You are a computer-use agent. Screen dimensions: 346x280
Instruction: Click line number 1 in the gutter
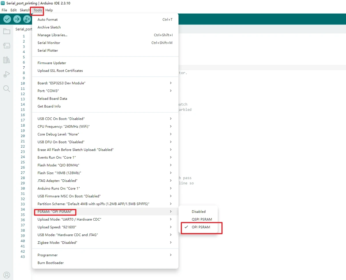point(24,36)
